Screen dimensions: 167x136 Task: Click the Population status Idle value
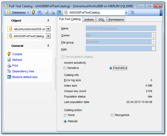(x=150, y=96)
